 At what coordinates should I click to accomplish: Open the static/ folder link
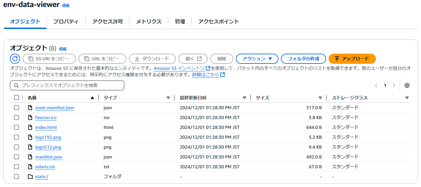click(42, 177)
